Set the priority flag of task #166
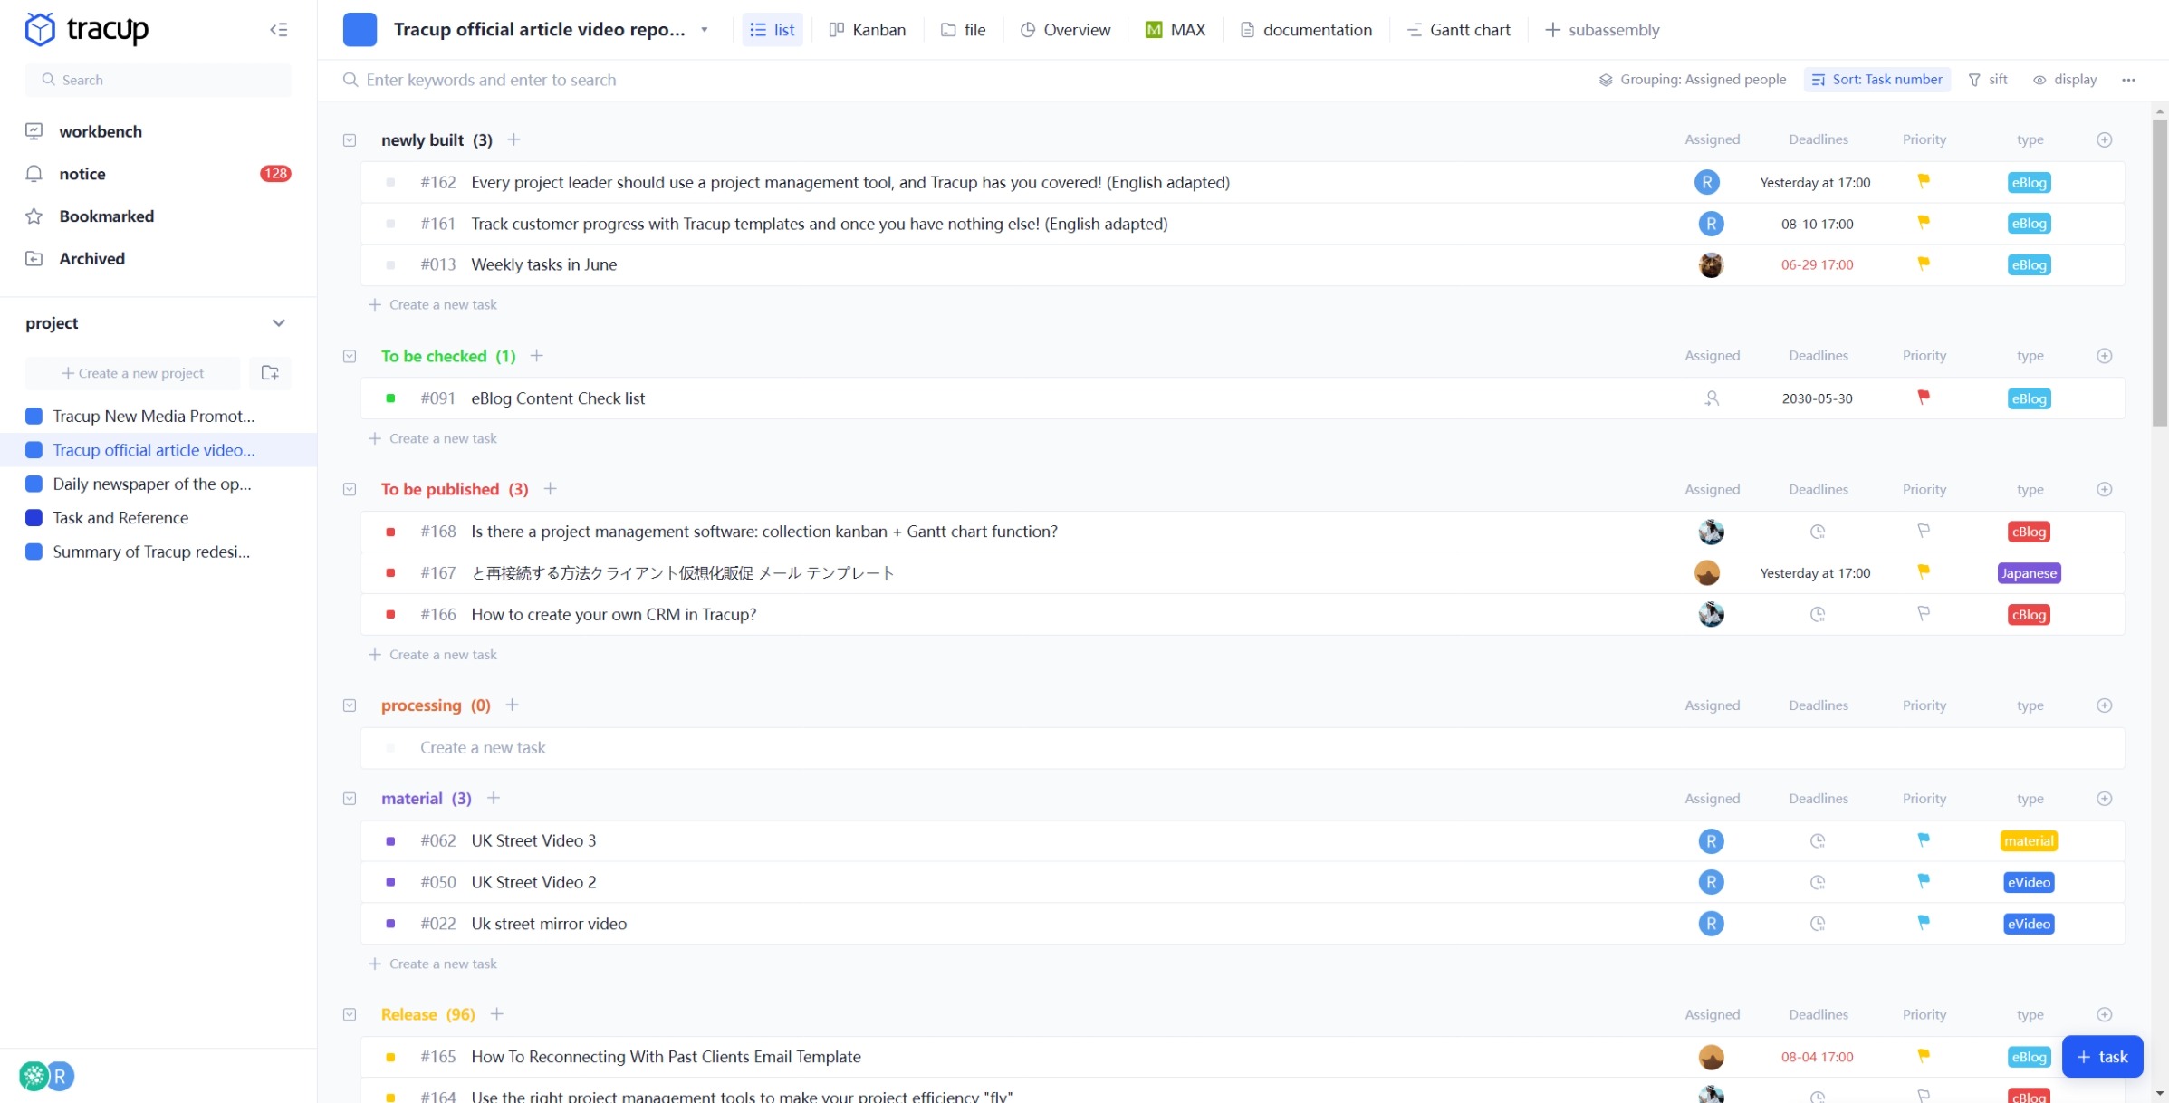 pos(1923,613)
